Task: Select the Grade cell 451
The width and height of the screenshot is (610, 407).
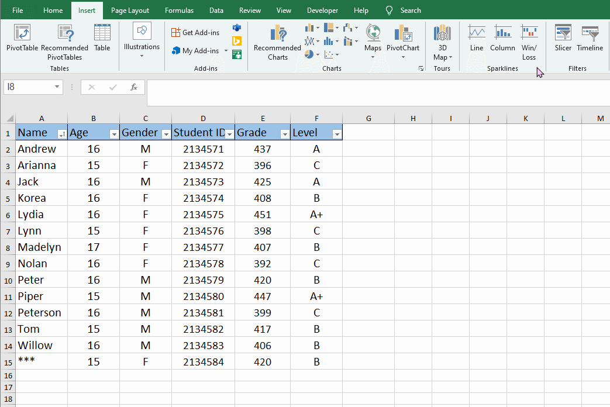Action: [263, 215]
